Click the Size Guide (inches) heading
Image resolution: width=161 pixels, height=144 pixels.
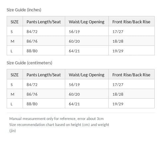(24, 10)
